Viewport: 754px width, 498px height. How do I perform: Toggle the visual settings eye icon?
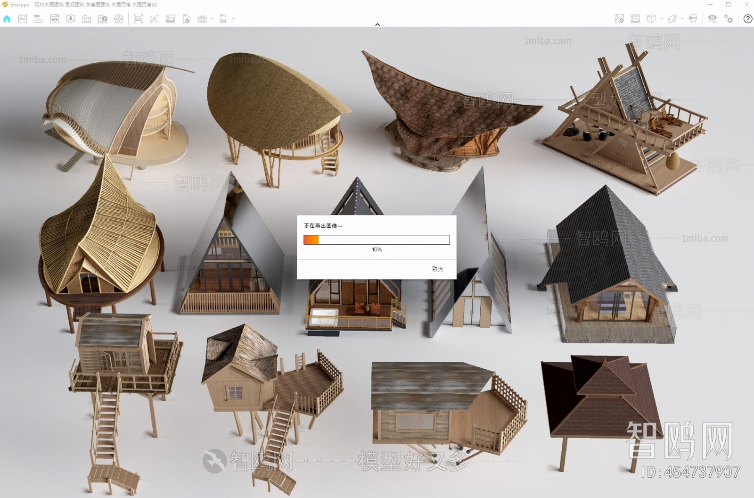pyautogui.click(x=712, y=19)
